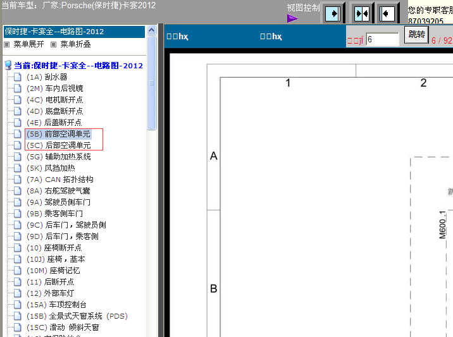Viewport: 453px width, 337px height.
Task: Click the view control left-arrow button
Action: pos(387,13)
